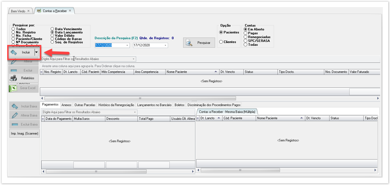Select the Data Vencimento radio option
Image resolution: width=390 pixels, height=185 pixels.
coord(53,29)
